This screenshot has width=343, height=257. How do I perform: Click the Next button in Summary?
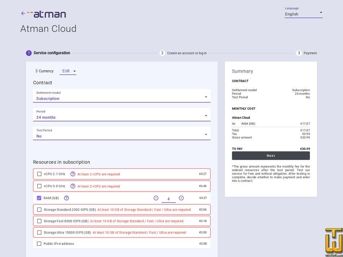click(271, 156)
